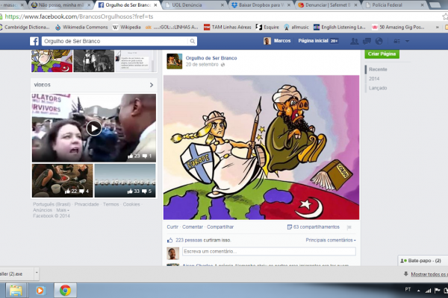Image resolution: width=448 pixels, height=298 pixels.
Task: Click commenter avatar next to comment box
Action: (x=173, y=253)
